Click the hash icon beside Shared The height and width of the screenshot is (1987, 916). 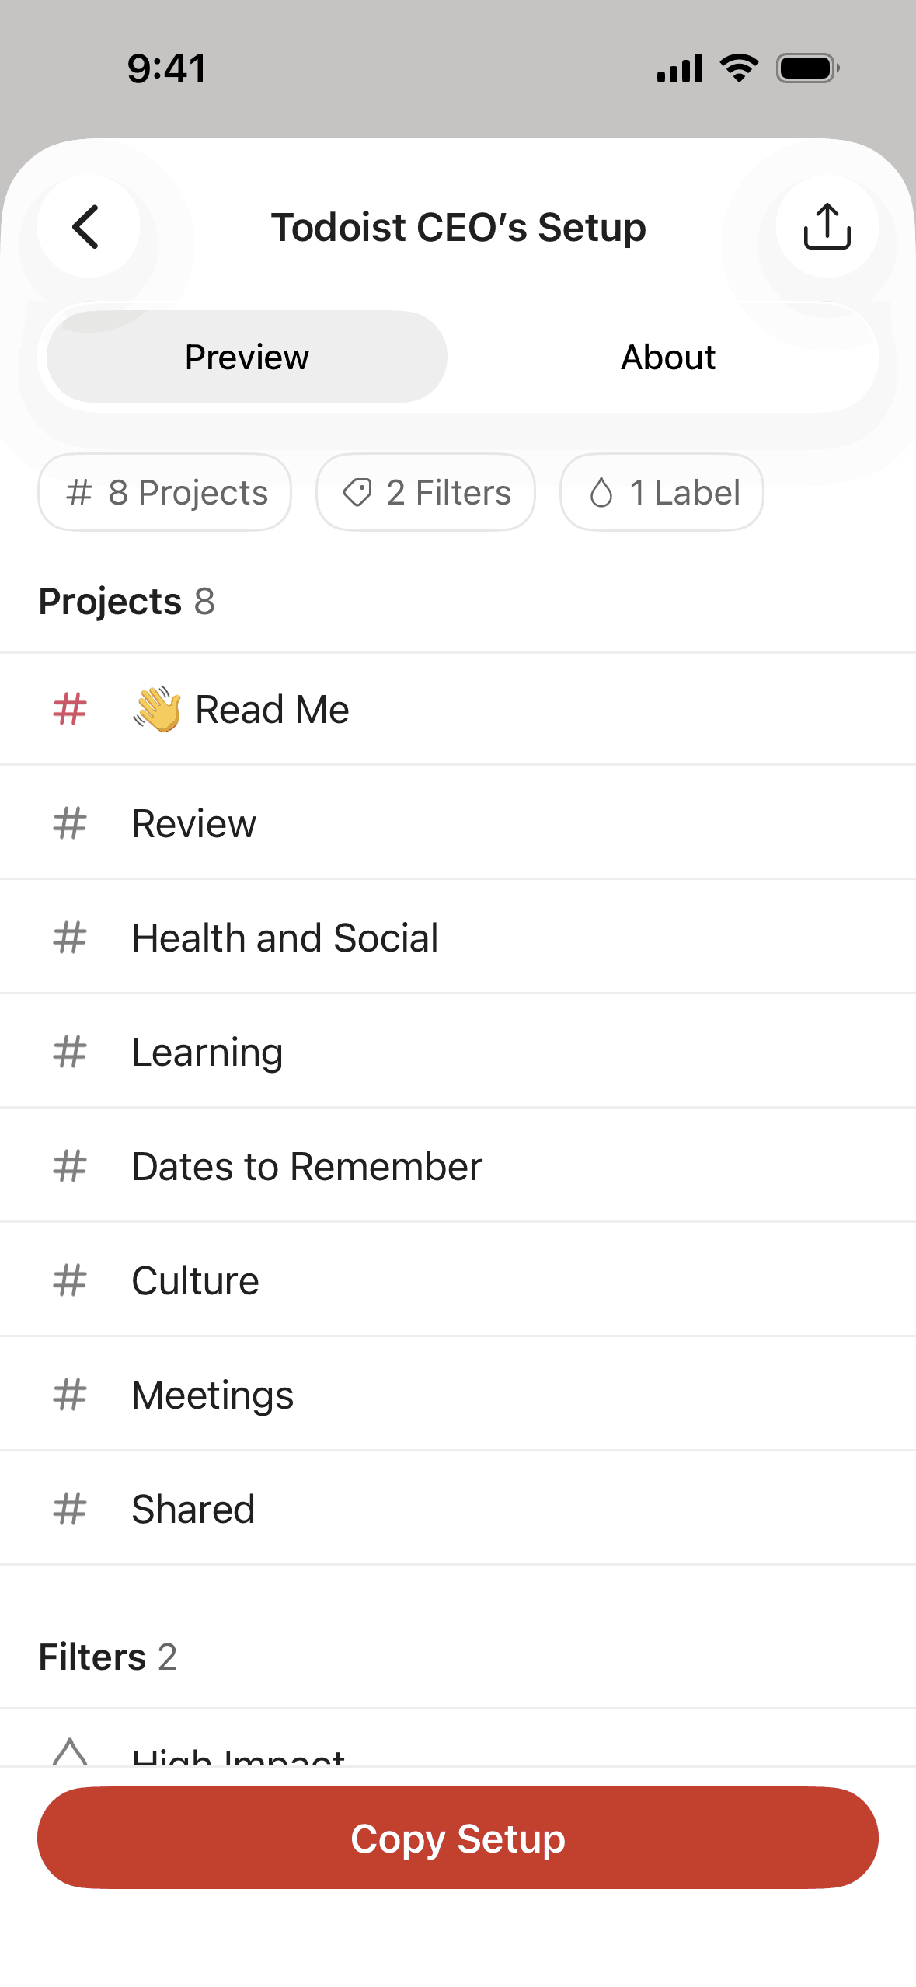click(70, 1509)
